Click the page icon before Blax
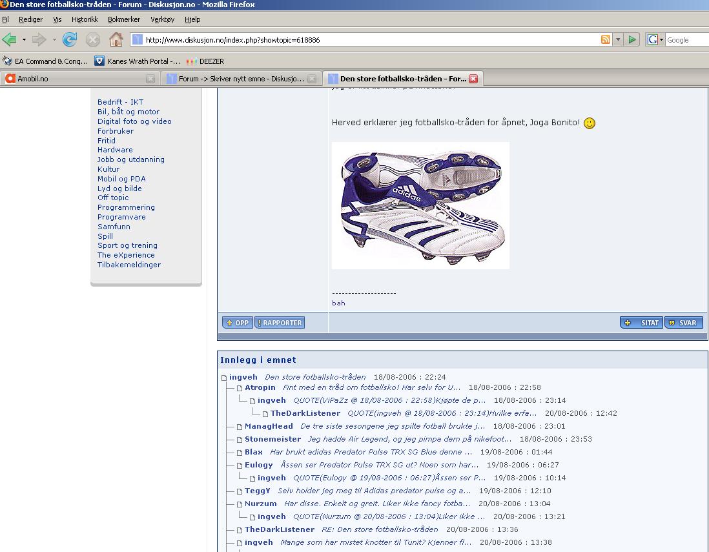Viewport: 709px width, 552px height. coord(240,453)
